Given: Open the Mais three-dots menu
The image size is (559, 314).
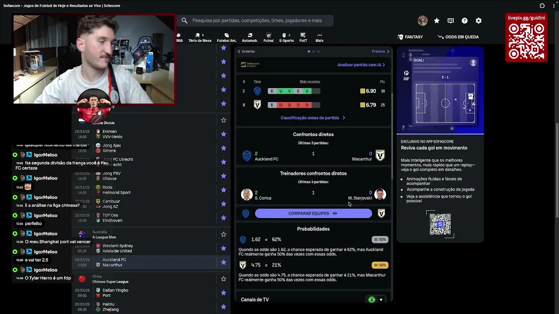Looking at the screenshot, I should click(320, 38).
